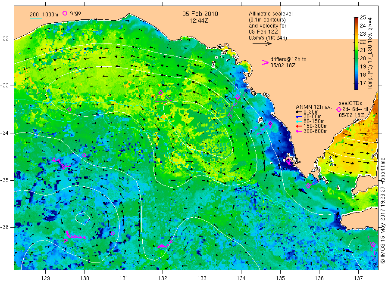Select the black 0-30m legend arrow
The height and width of the screenshot is (284, 388).
[x=299, y=112]
